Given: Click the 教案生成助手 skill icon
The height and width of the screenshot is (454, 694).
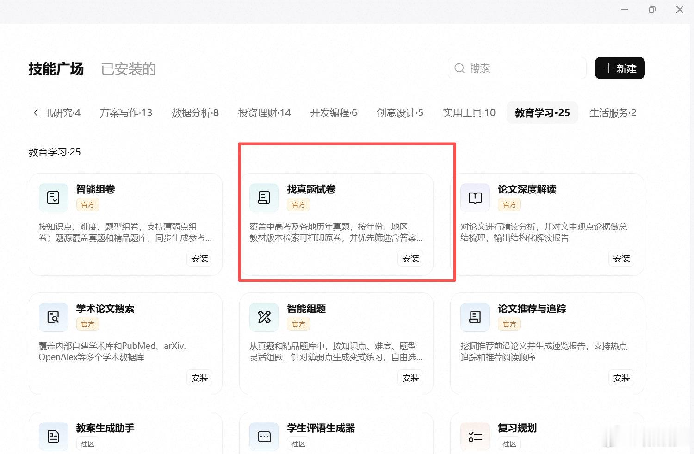Looking at the screenshot, I should coord(53,436).
